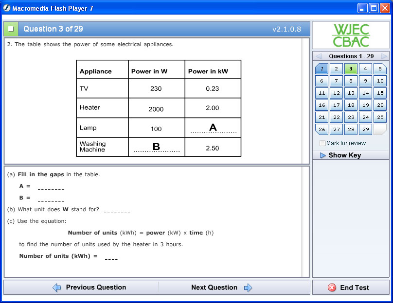393x303 pixels.
Task: Tick the Mark for review checkbox
Action: click(322, 143)
